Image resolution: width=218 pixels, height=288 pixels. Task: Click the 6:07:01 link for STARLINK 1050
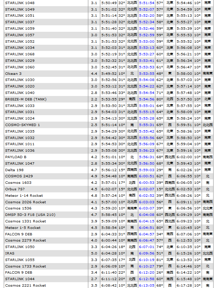coord(146,247)
